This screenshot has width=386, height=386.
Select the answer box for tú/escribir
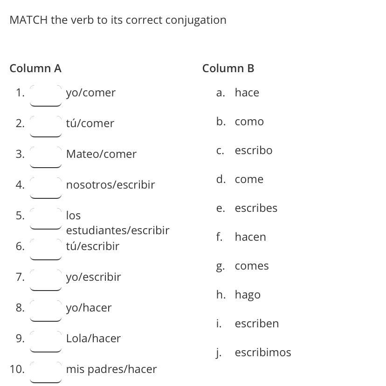tap(46, 249)
